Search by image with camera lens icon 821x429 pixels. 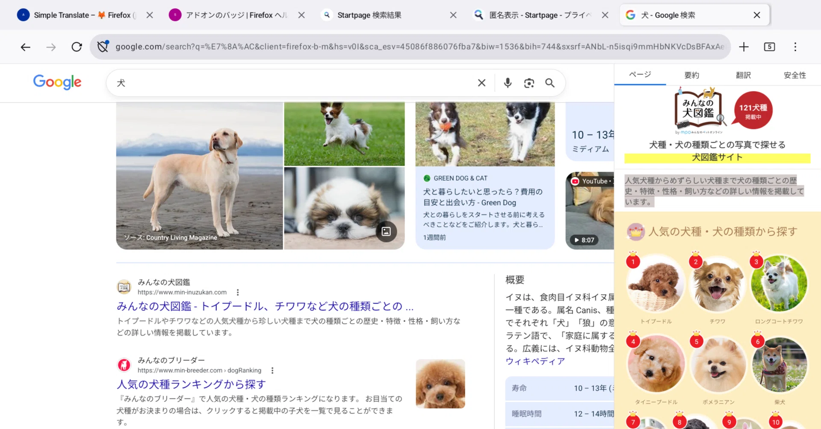click(x=529, y=83)
